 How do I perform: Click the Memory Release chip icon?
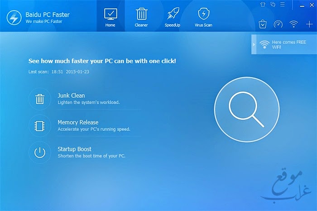(40, 126)
